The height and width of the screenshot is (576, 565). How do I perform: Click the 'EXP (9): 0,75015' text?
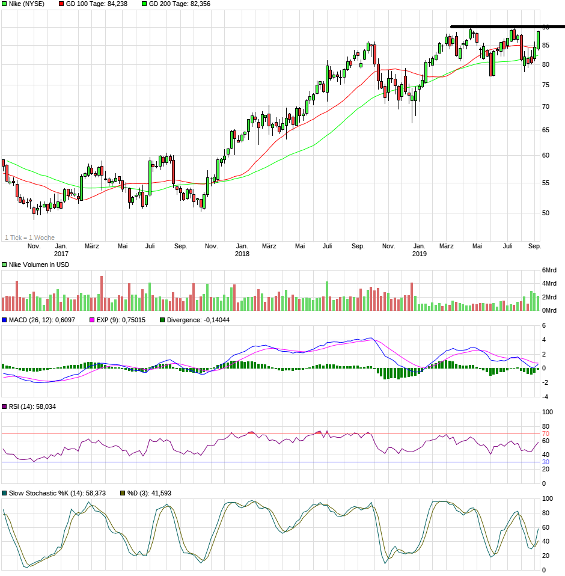(121, 320)
